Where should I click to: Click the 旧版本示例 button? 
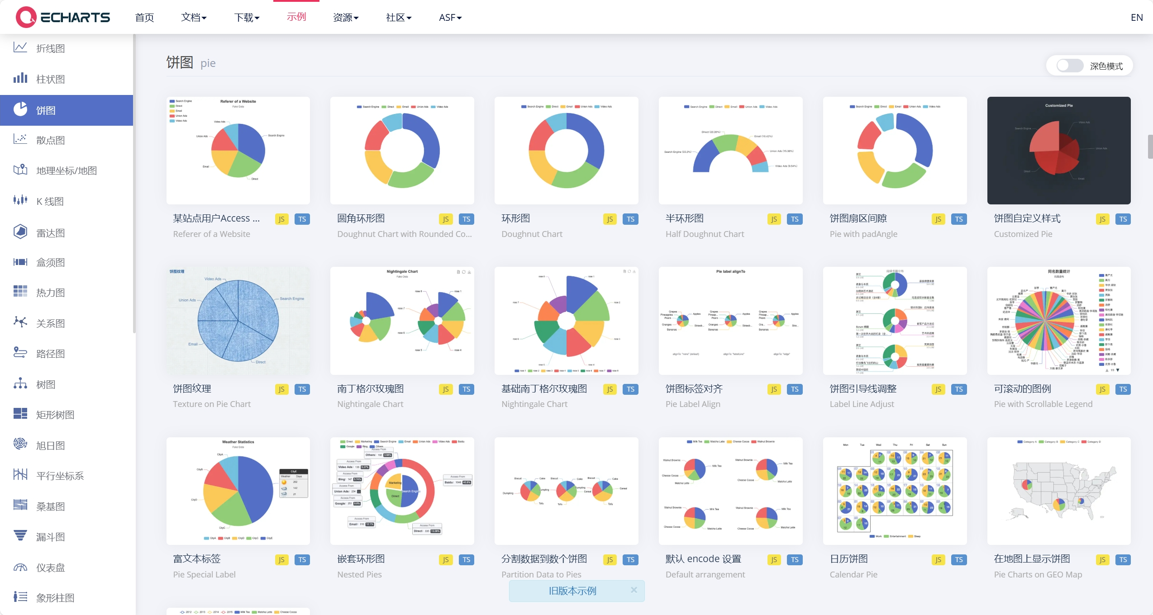(x=572, y=591)
